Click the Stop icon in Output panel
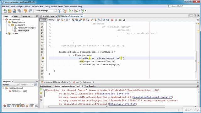The image size is (201, 113). click(41, 97)
